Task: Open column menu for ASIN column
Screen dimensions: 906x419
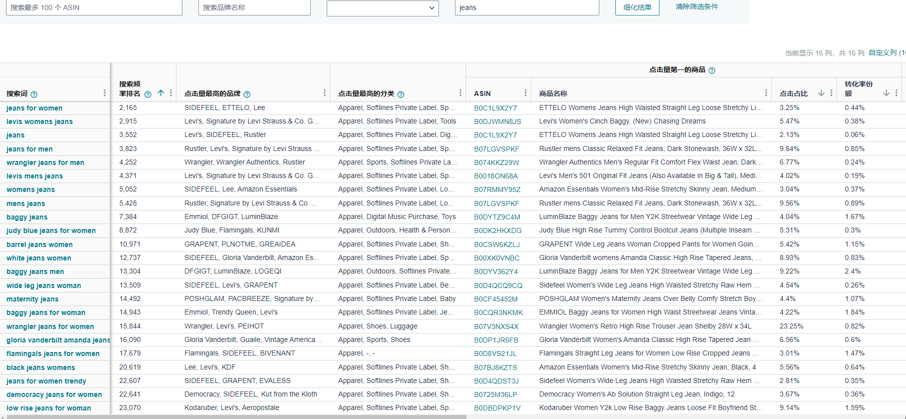Action: click(x=526, y=93)
